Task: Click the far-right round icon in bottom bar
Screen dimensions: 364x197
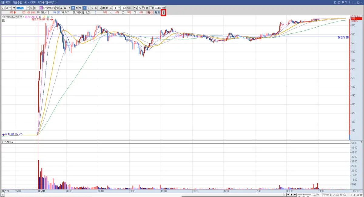Action: 361,195
